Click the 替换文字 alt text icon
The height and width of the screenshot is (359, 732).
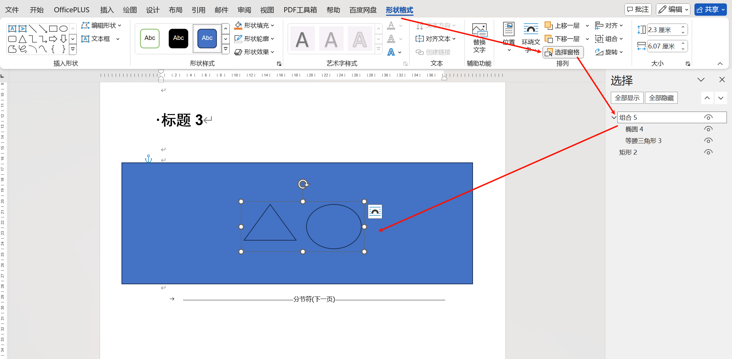point(479,30)
